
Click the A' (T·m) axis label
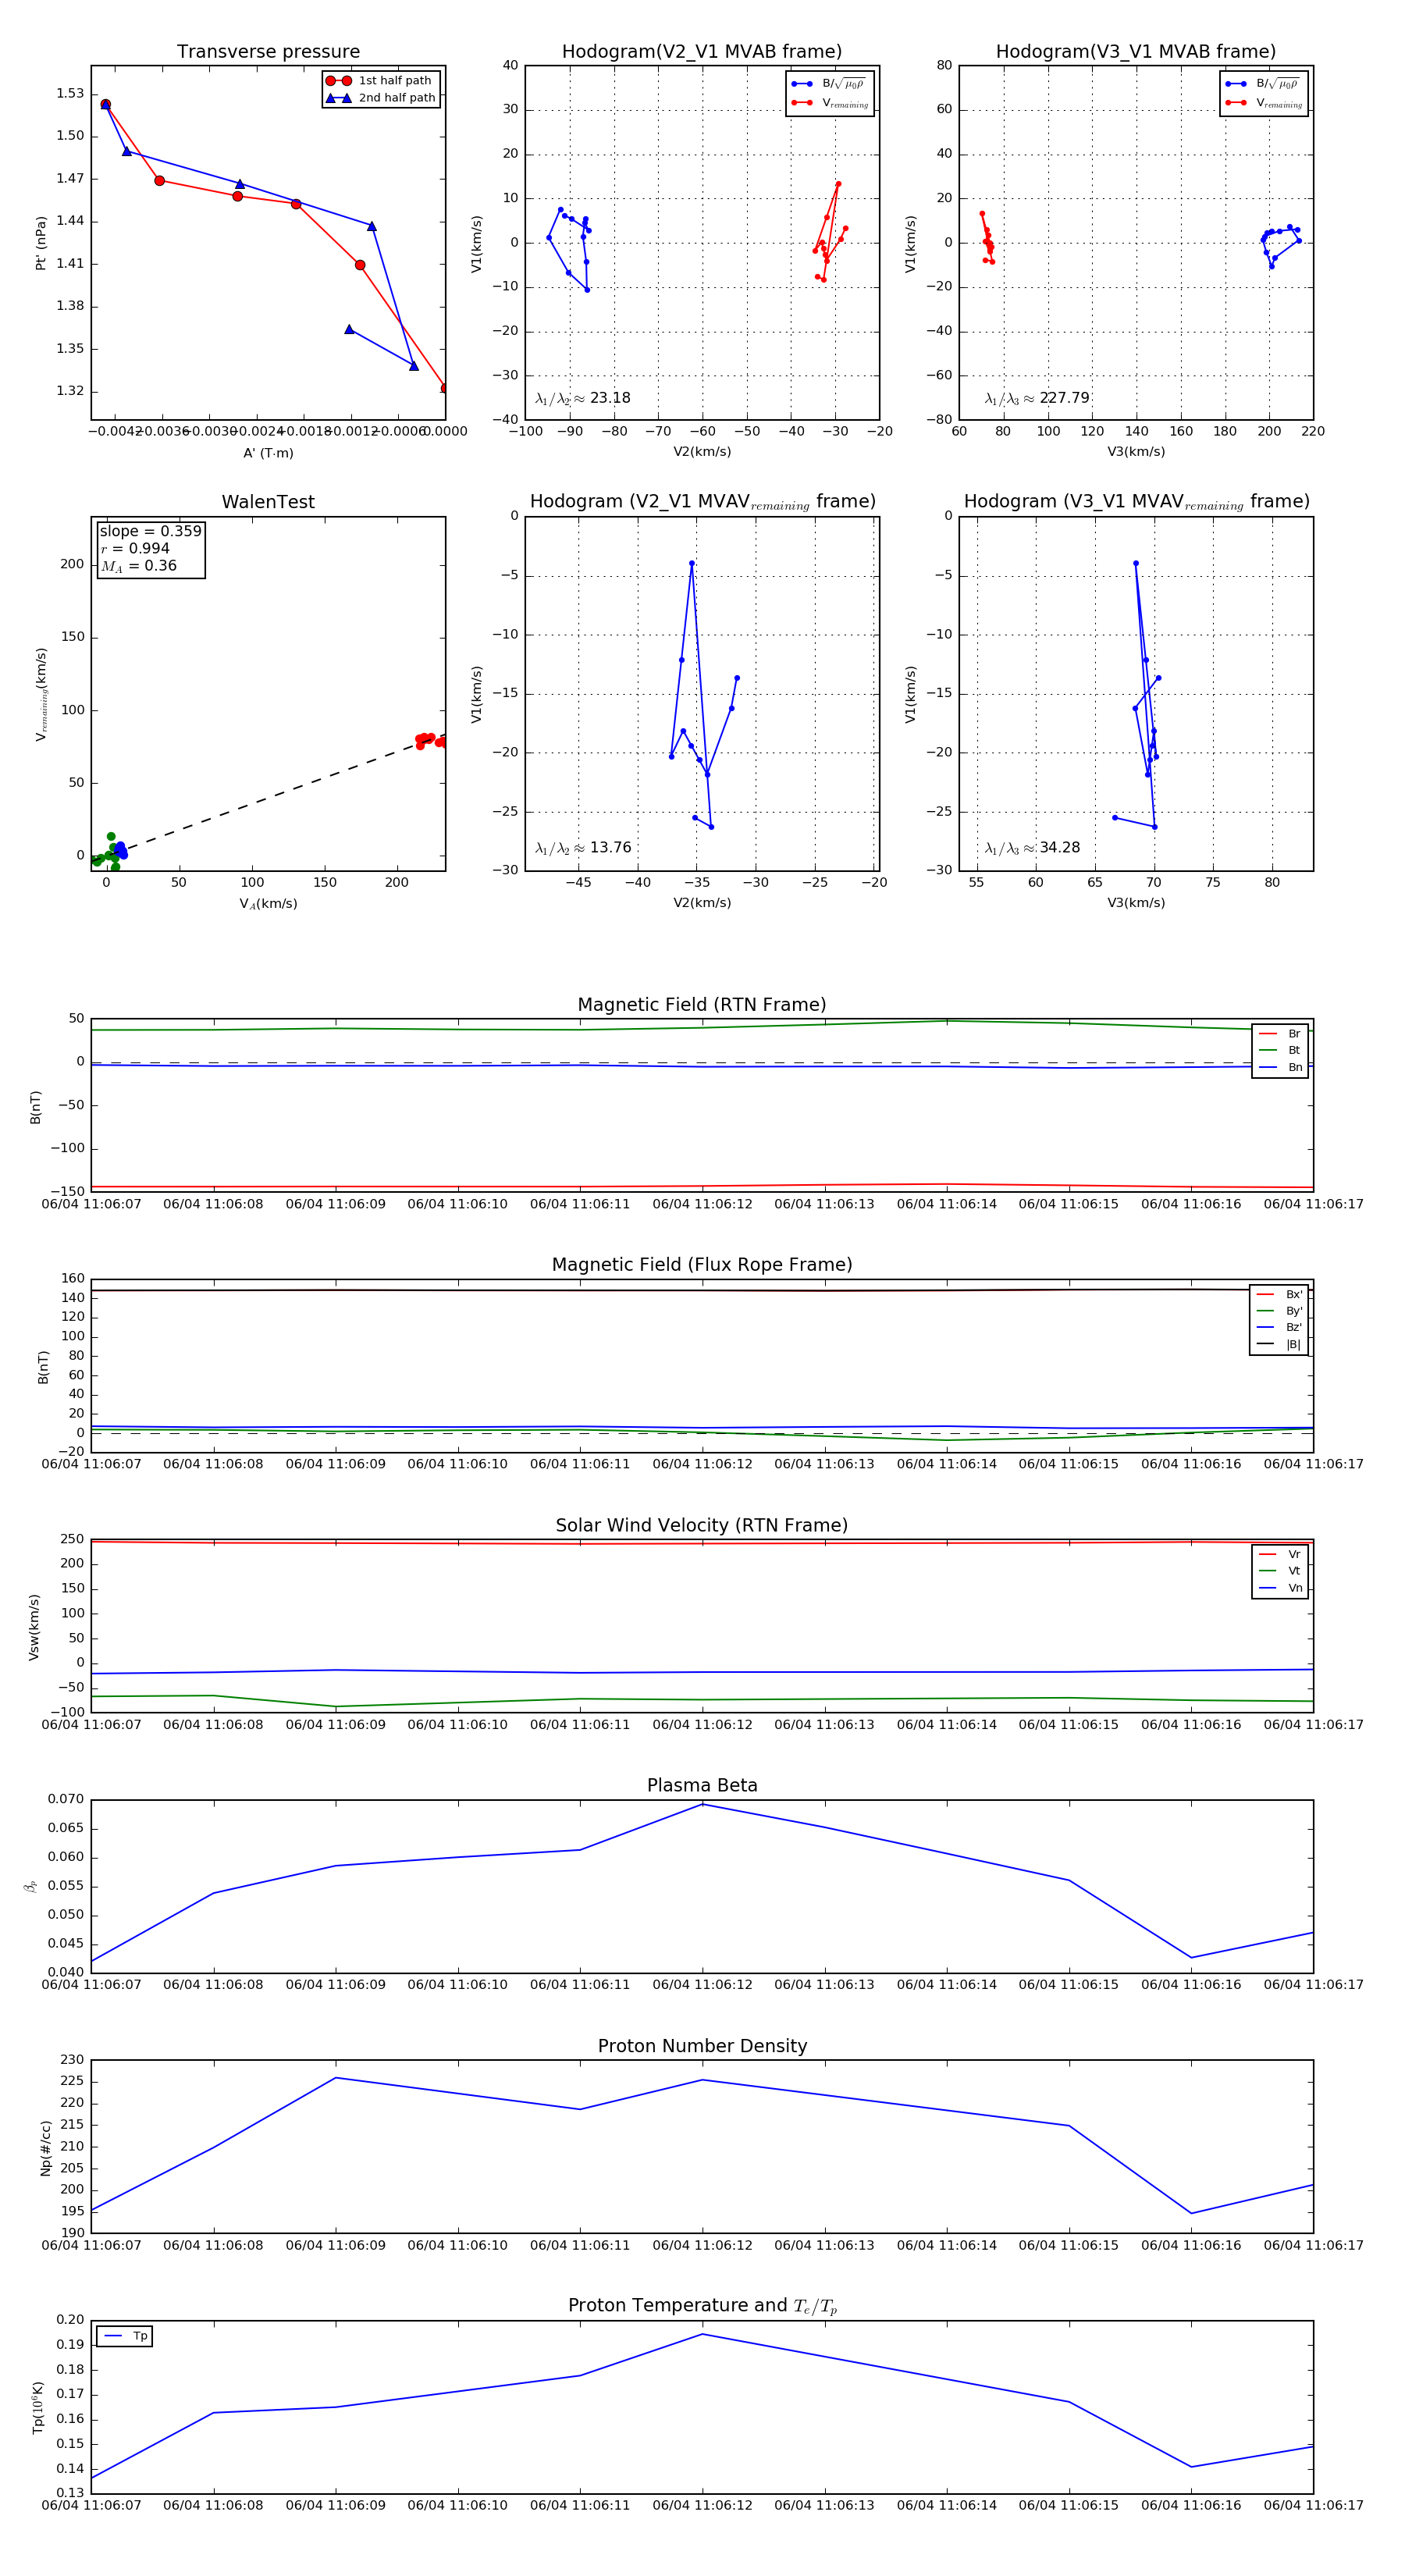(x=268, y=453)
